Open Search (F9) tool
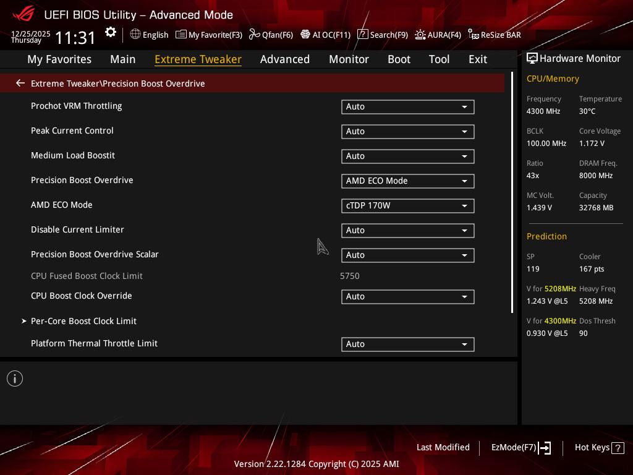633x475 pixels. (x=383, y=35)
